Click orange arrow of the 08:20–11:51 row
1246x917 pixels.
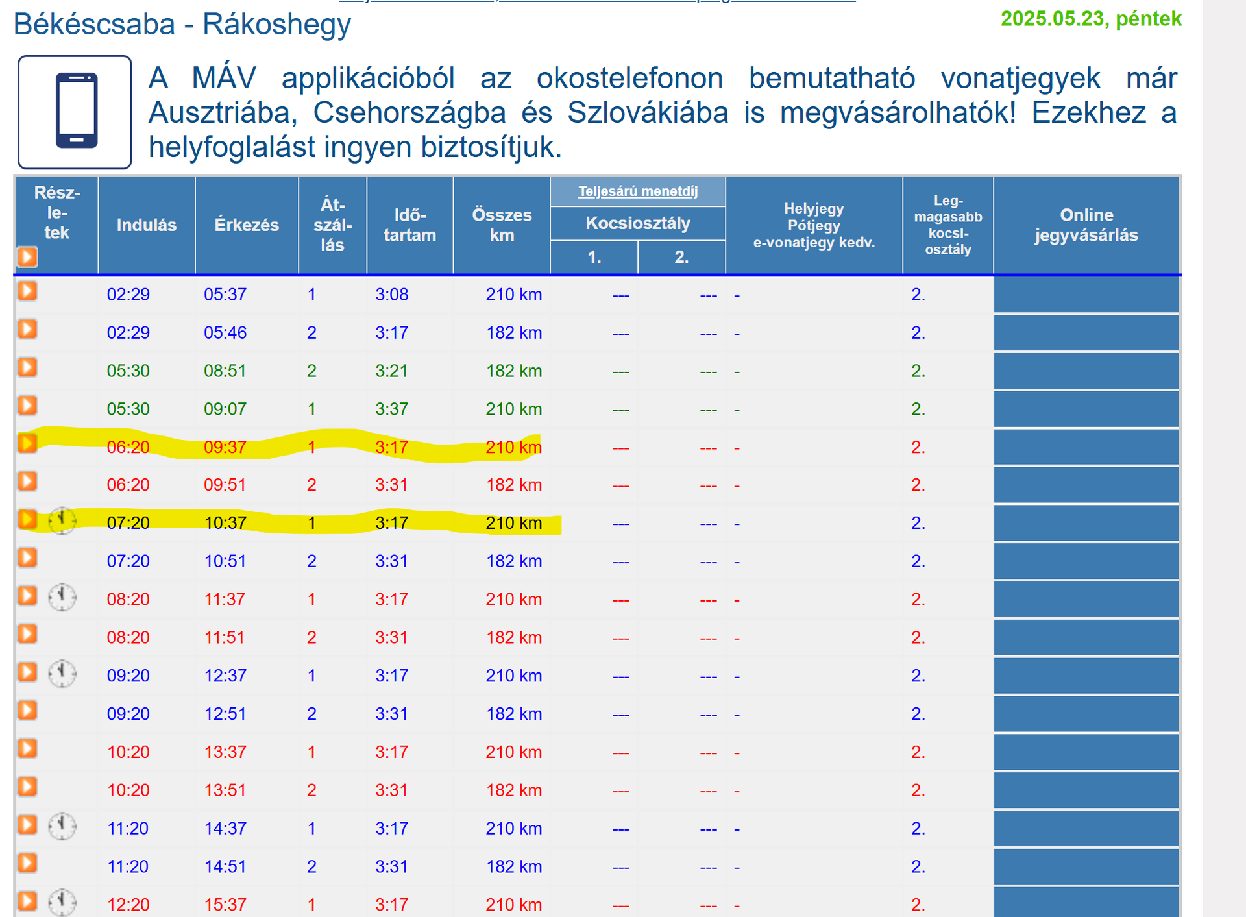(x=27, y=635)
